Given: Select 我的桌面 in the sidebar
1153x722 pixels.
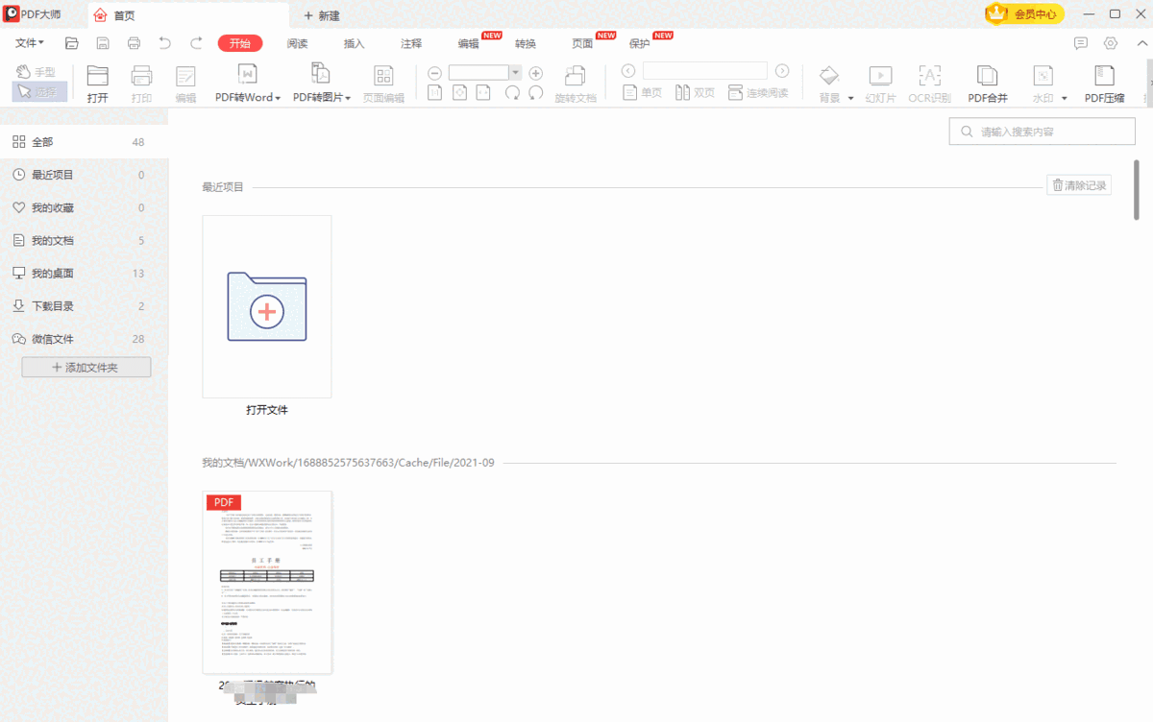Looking at the screenshot, I should tap(84, 273).
